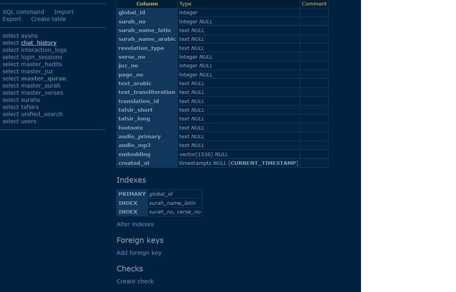Click the Import link

click(x=64, y=12)
